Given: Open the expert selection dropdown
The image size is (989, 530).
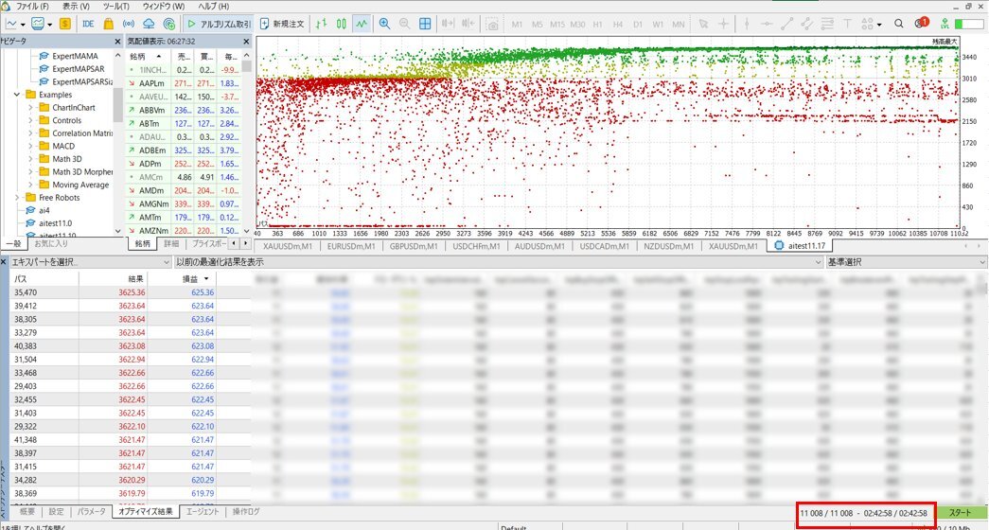Looking at the screenshot, I should point(85,261).
